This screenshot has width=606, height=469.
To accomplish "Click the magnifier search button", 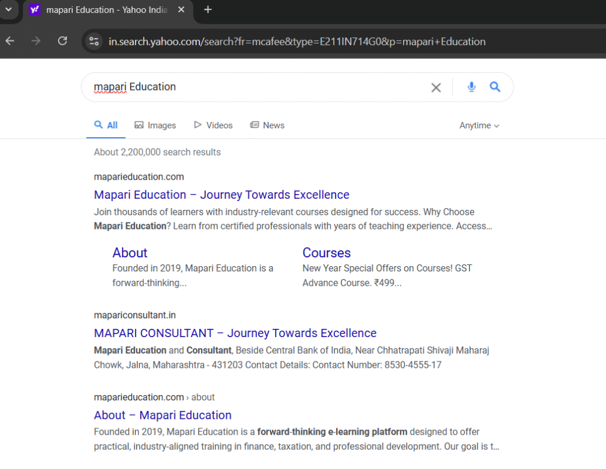I will tap(495, 87).
